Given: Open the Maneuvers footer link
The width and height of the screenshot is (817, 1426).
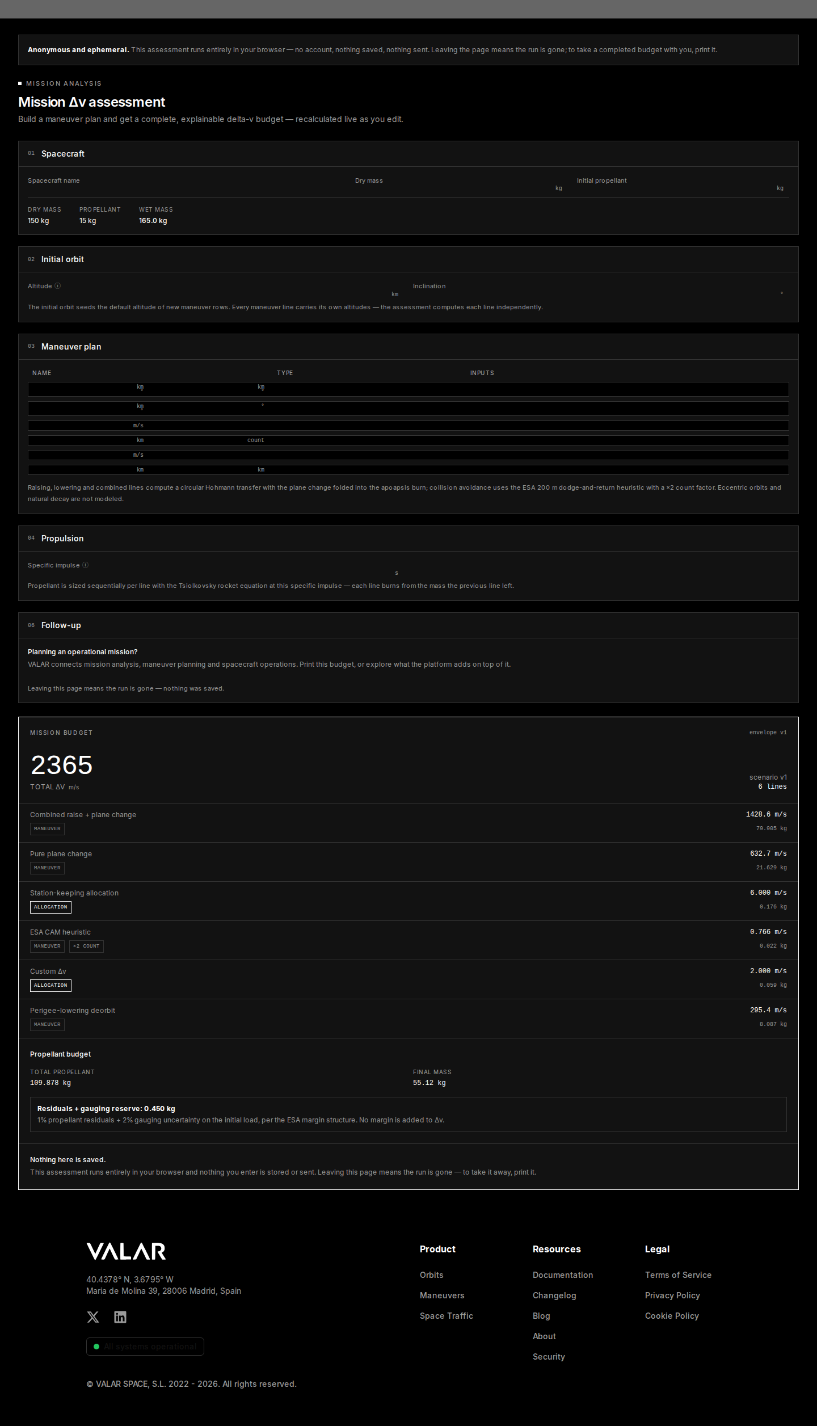Looking at the screenshot, I should tap(442, 1295).
